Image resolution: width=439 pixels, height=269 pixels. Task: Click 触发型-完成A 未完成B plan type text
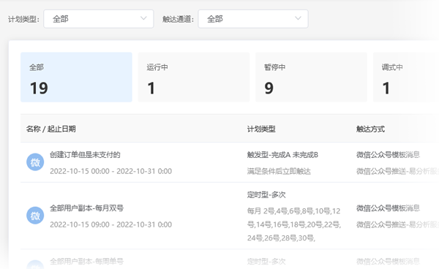coord(282,155)
